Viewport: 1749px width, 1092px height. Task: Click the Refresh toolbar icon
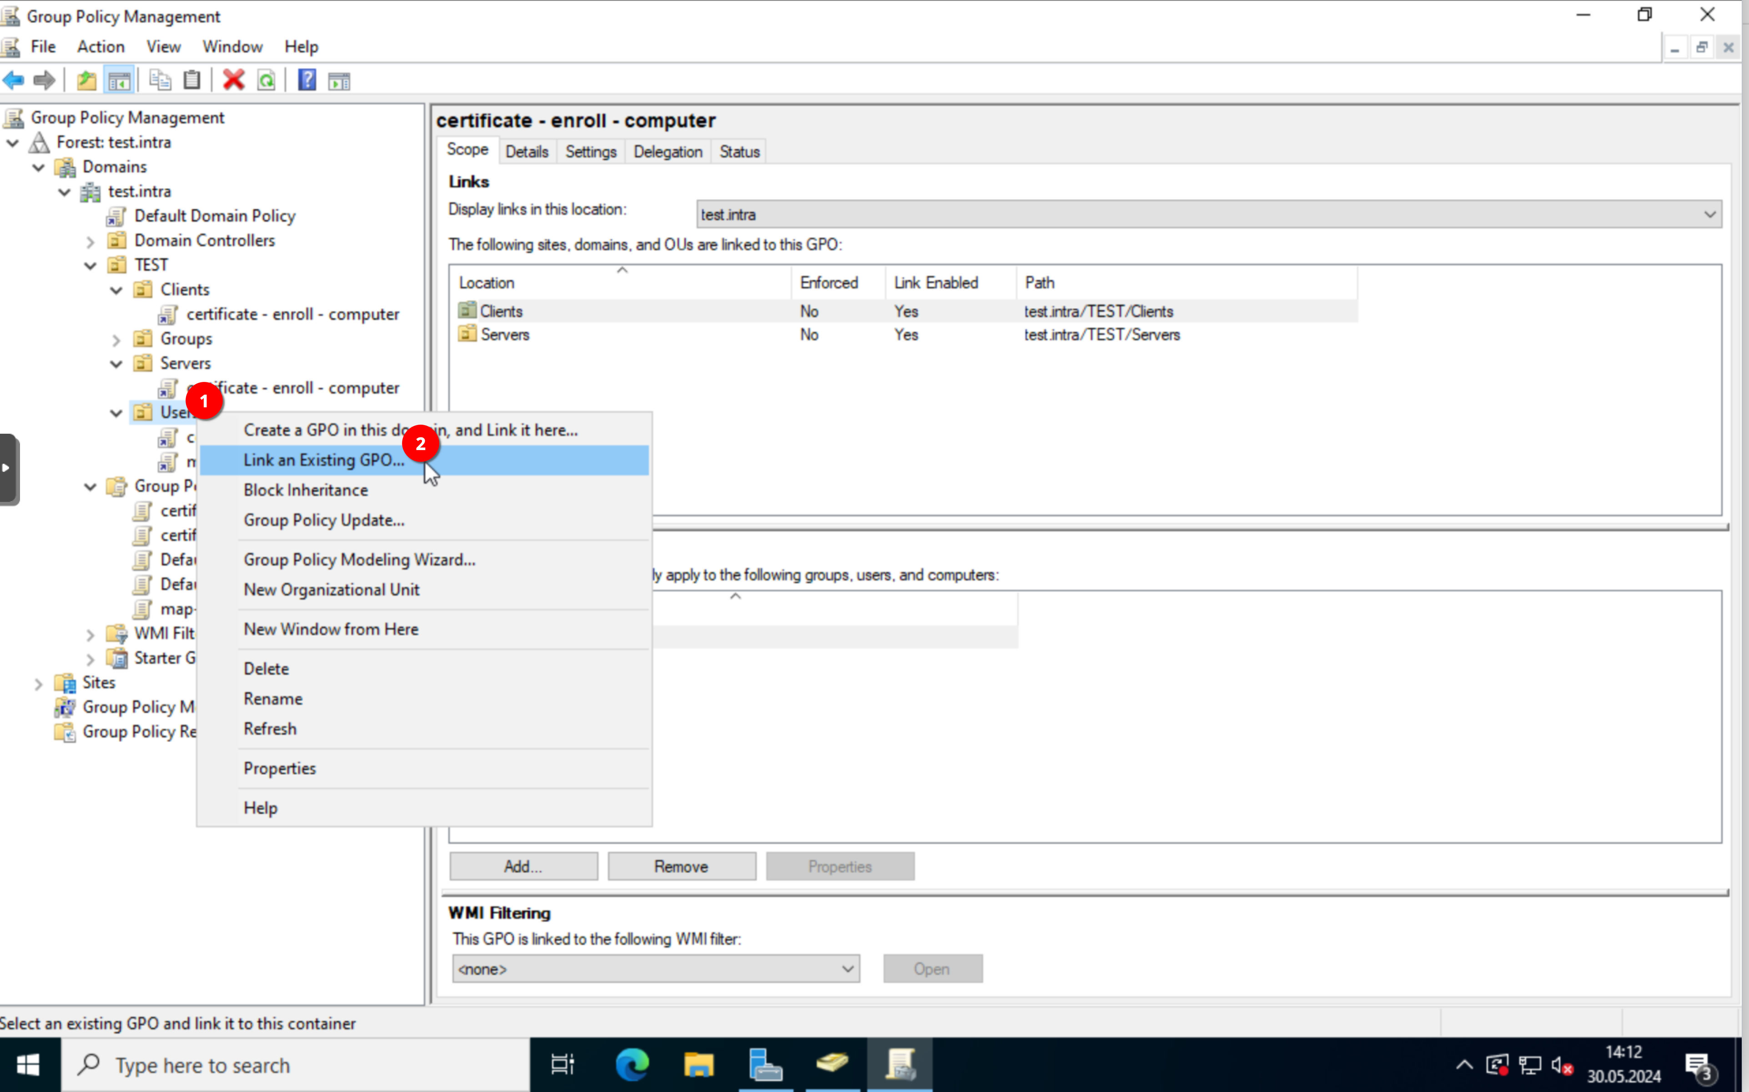pos(266,80)
